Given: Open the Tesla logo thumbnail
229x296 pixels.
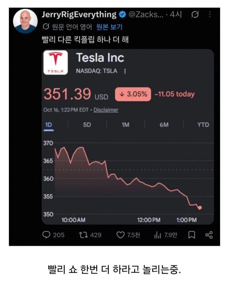Looking at the screenshot, I should tap(56, 62).
